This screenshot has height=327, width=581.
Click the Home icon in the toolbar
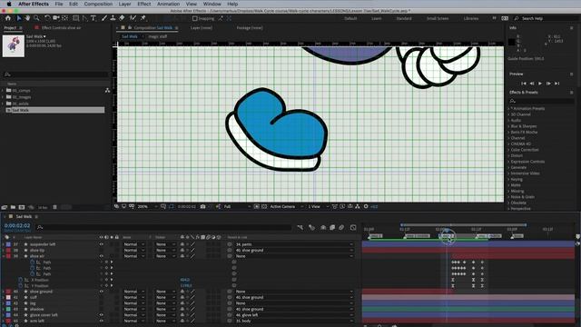tap(8, 18)
